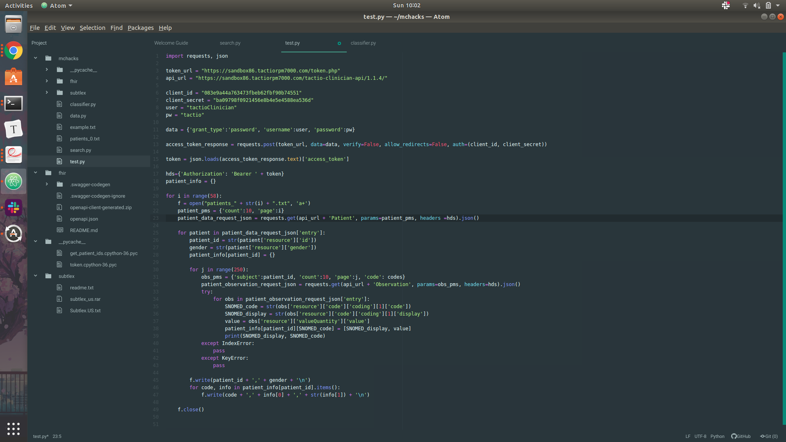Screen dimensions: 786x442
Task: Collapse the mchacks project folder
Action: [36, 59]
